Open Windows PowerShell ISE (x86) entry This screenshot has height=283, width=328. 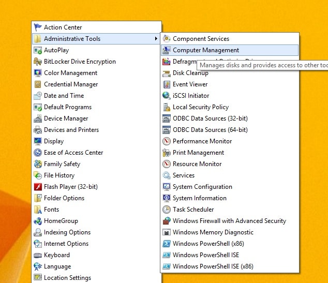pyautogui.click(x=230, y=266)
